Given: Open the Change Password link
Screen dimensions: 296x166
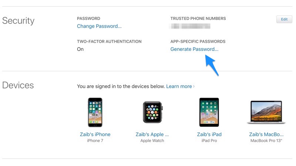Looking at the screenshot, I should [99, 26].
